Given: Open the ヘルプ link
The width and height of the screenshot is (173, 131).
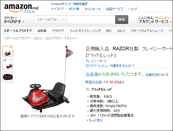Looking at the screenshot, I should pyautogui.click(x=133, y=9).
